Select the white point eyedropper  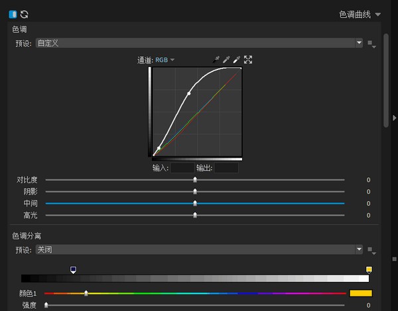coord(237,60)
